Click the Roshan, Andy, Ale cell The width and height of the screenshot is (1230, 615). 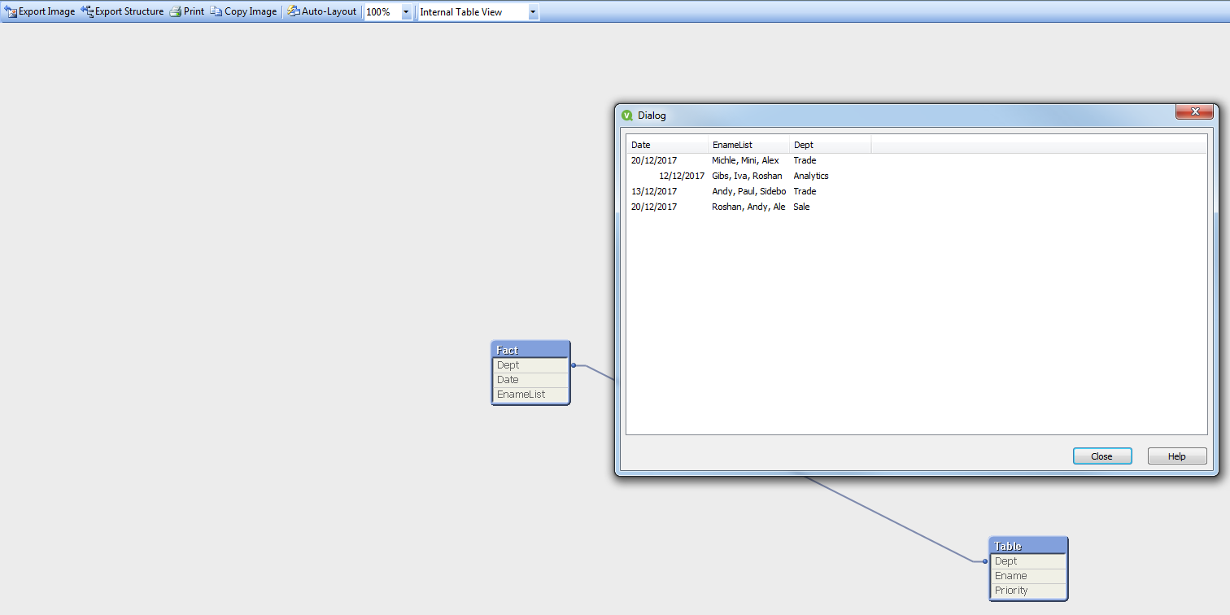click(748, 207)
